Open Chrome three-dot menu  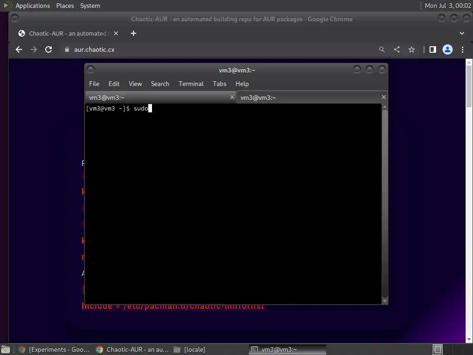point(462,49)
